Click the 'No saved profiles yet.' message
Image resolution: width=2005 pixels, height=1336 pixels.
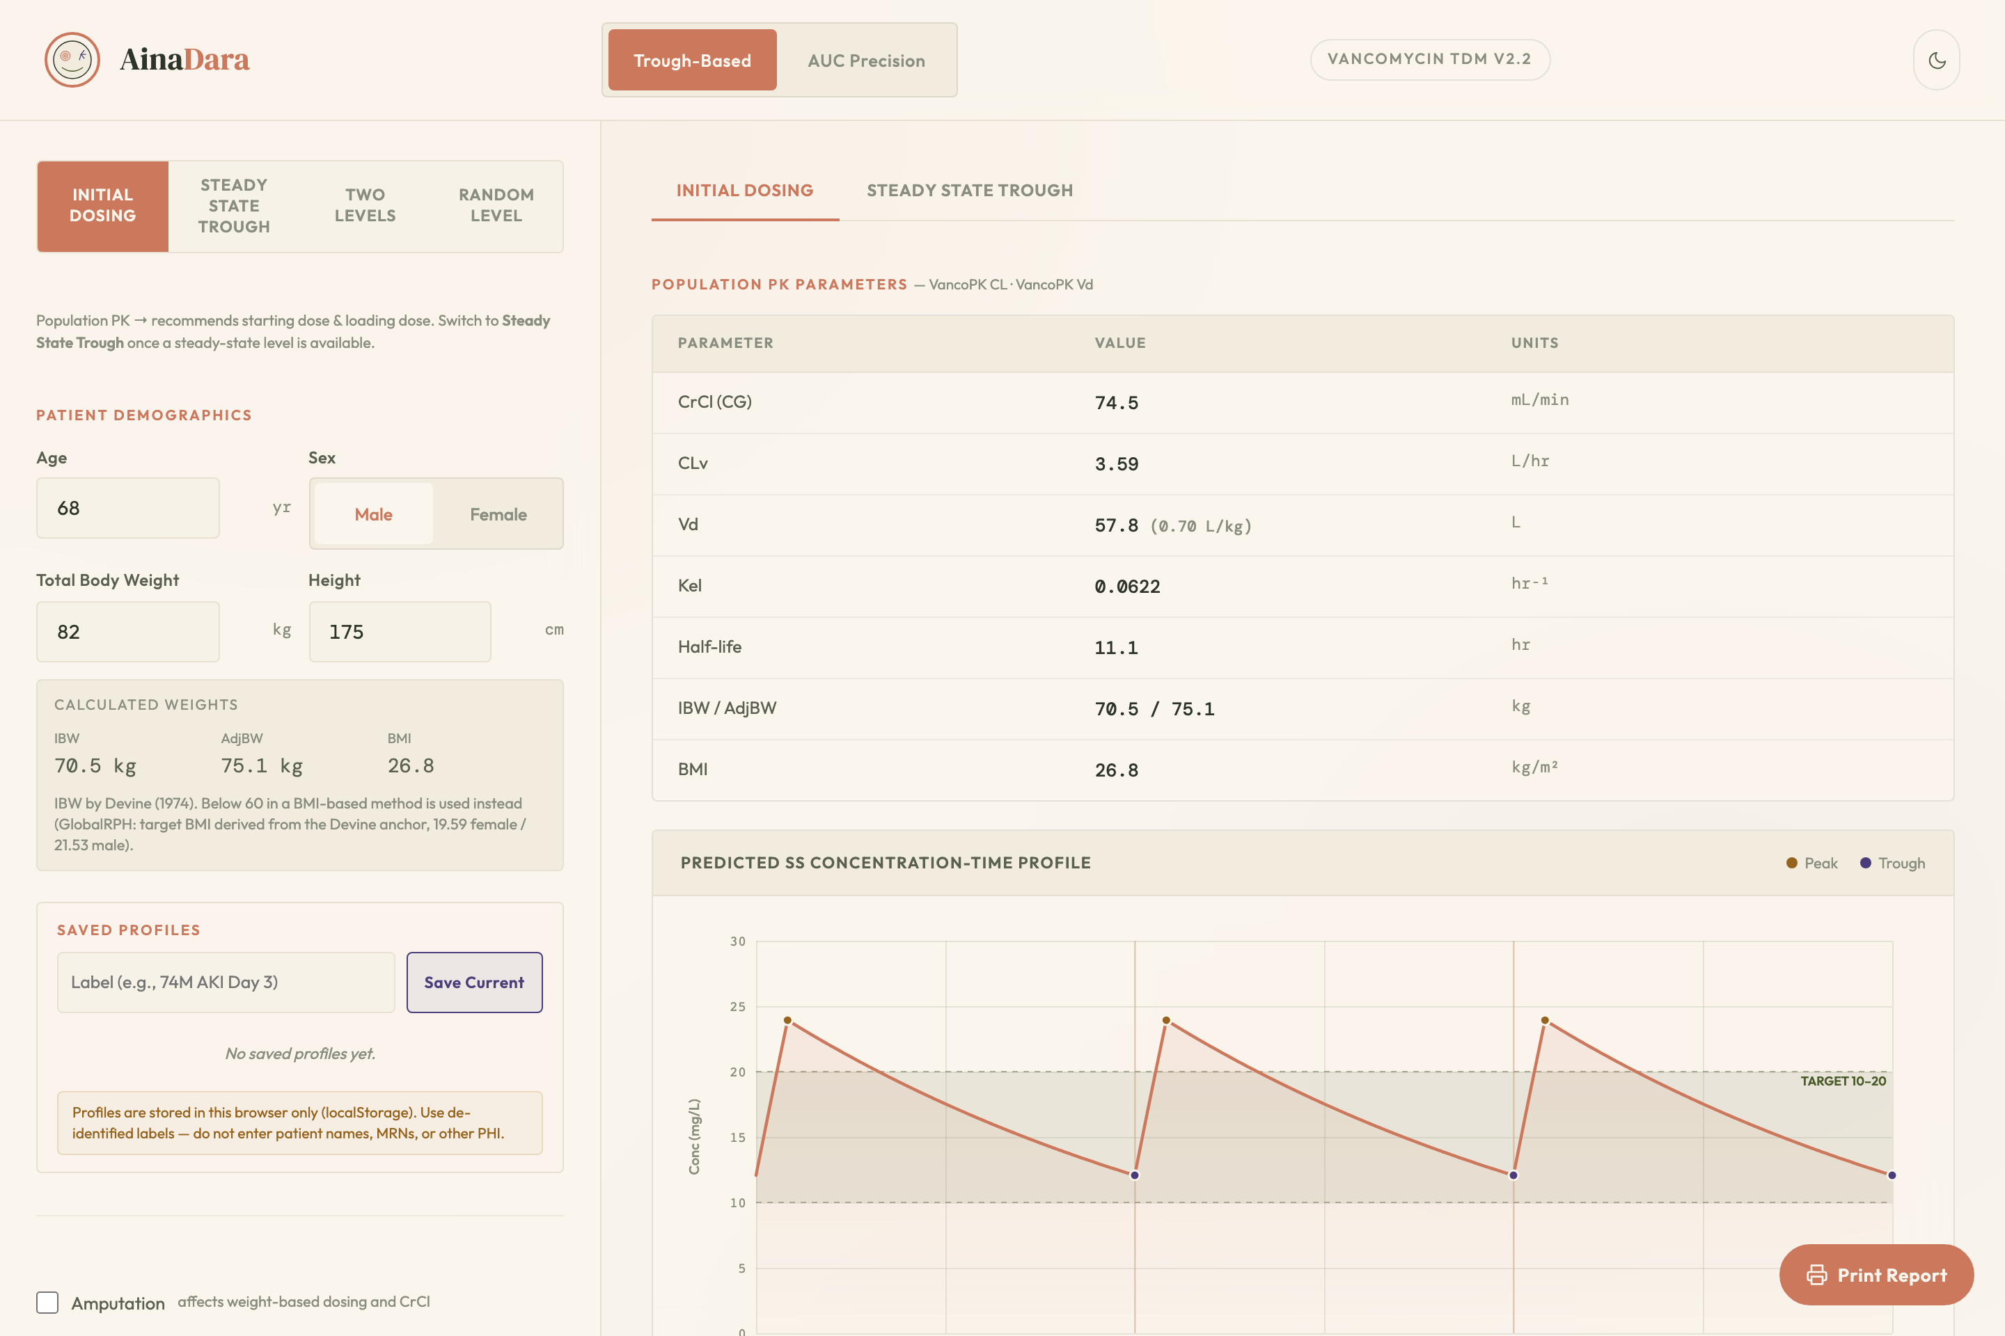pyautogui.click(x=300, y=1053)
